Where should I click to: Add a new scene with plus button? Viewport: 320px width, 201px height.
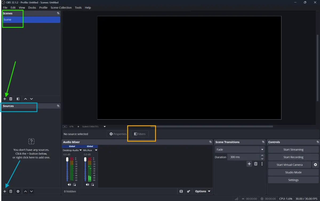(x=5, y=99)
